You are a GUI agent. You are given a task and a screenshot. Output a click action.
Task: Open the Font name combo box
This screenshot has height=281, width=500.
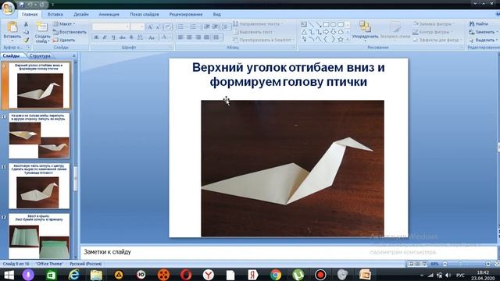coord(111,27)
